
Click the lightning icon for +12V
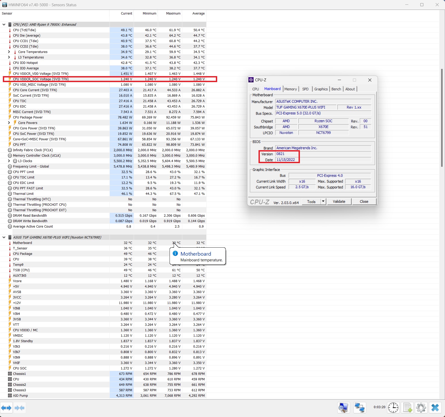10,303
